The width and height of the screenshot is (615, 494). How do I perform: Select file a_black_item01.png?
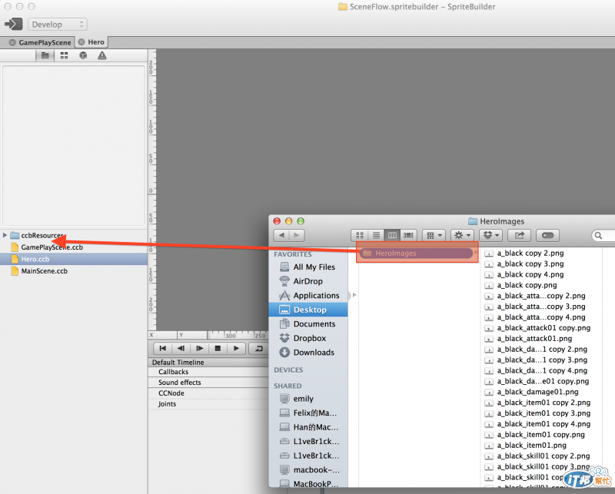point(531,445)
